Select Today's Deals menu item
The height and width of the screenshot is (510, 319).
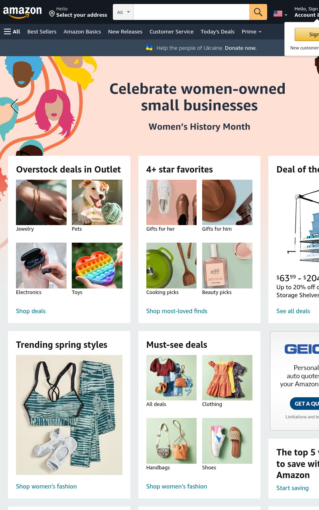point(218,31)
